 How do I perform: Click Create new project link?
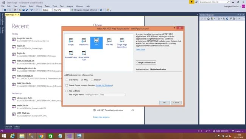coord(101,117)
